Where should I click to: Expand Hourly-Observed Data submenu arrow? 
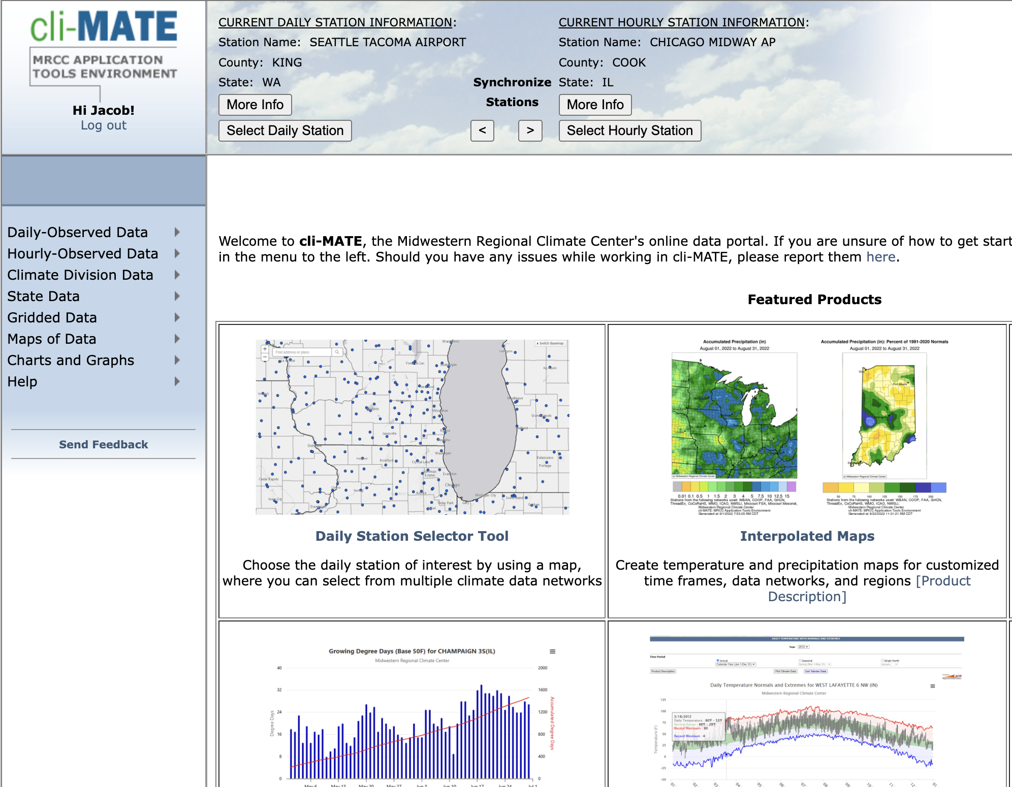coord(177,253)
